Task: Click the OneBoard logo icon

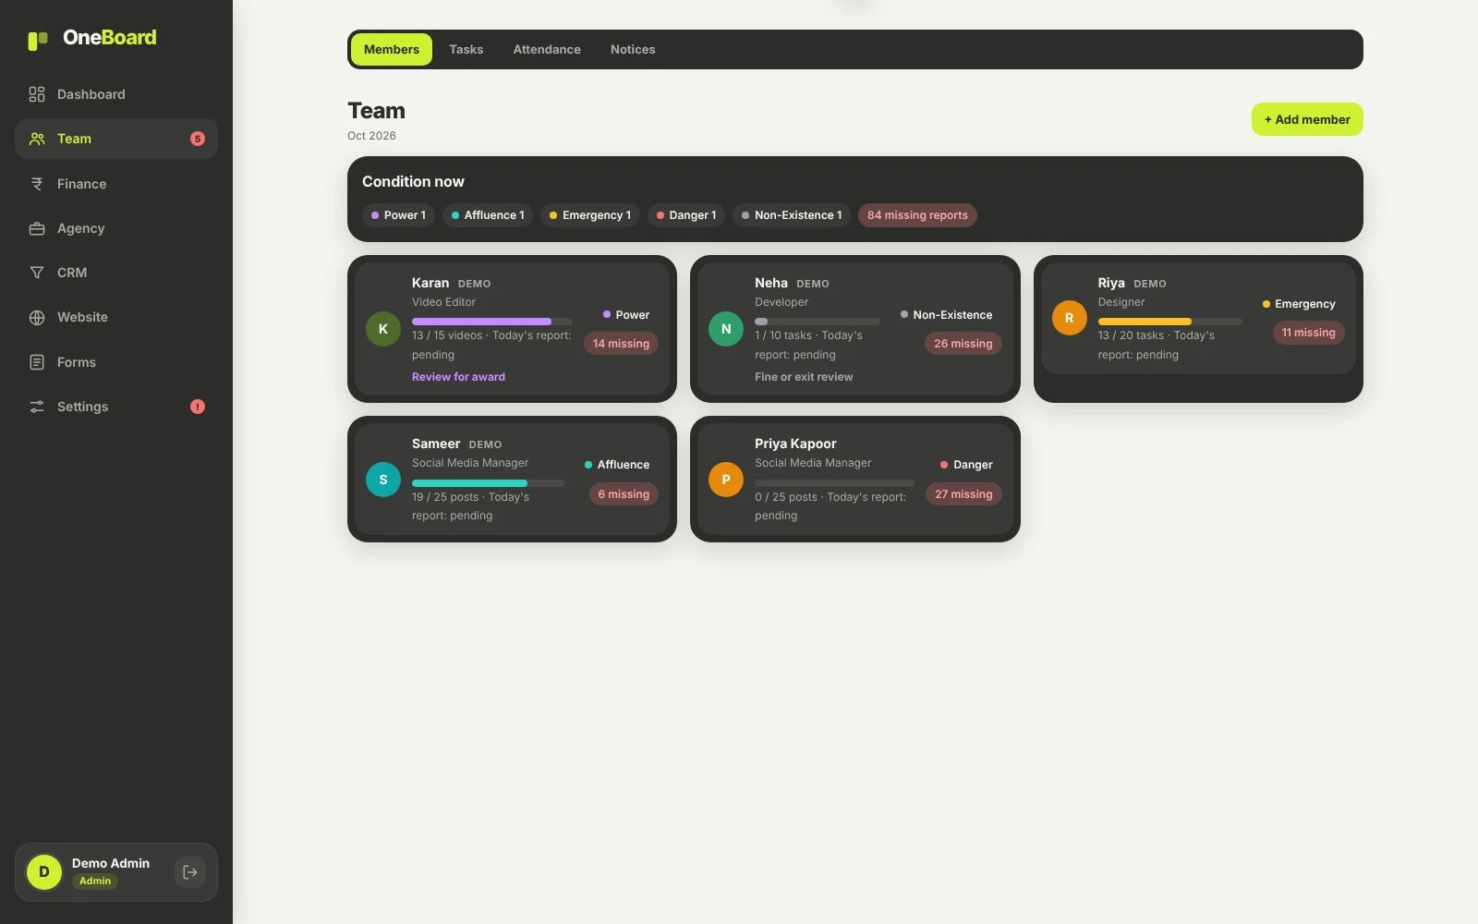Action: [38, 40]
